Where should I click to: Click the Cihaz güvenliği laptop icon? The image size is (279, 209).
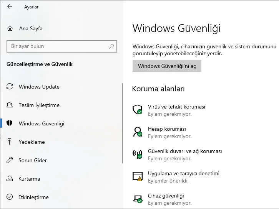138,199
